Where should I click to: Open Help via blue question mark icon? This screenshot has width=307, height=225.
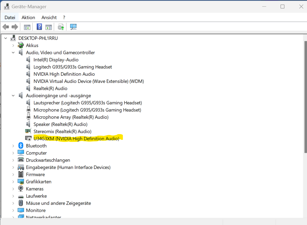(x=39, y=27)
